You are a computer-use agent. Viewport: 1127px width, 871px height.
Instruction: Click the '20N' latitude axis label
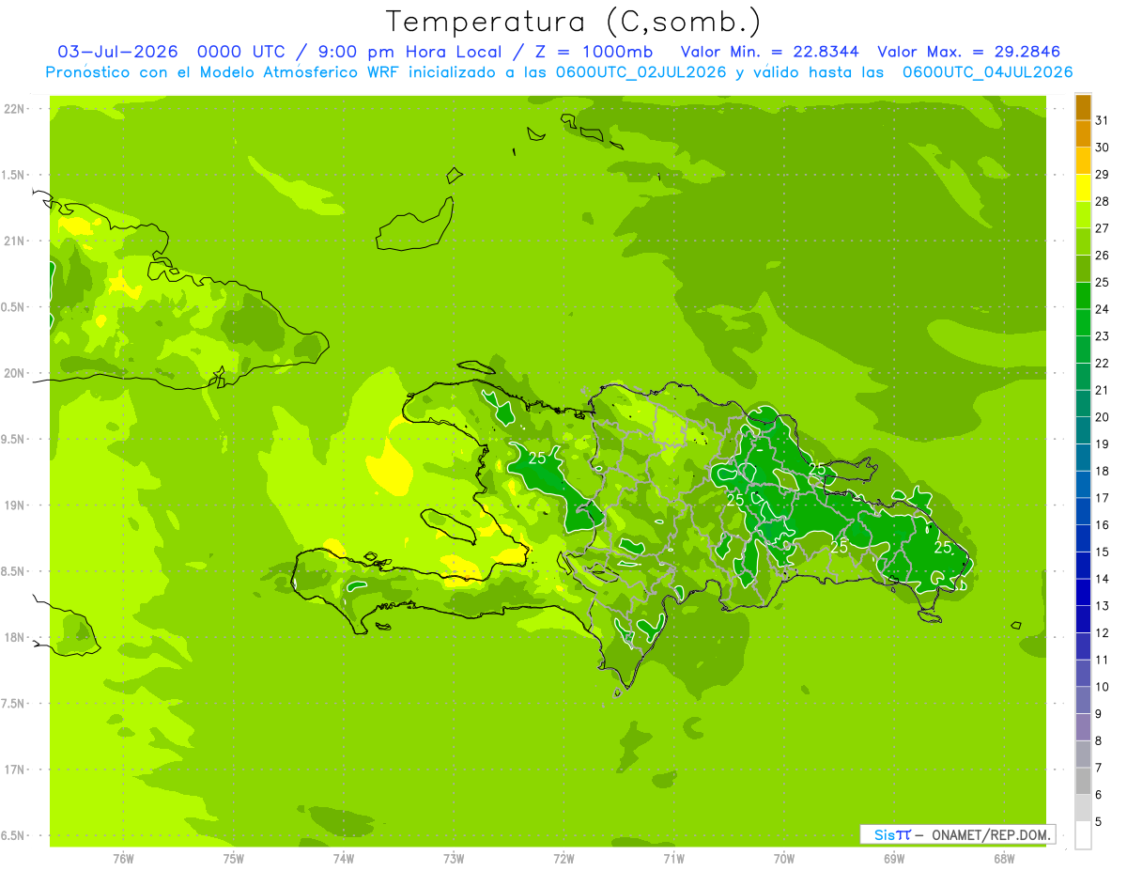point(14,373)
